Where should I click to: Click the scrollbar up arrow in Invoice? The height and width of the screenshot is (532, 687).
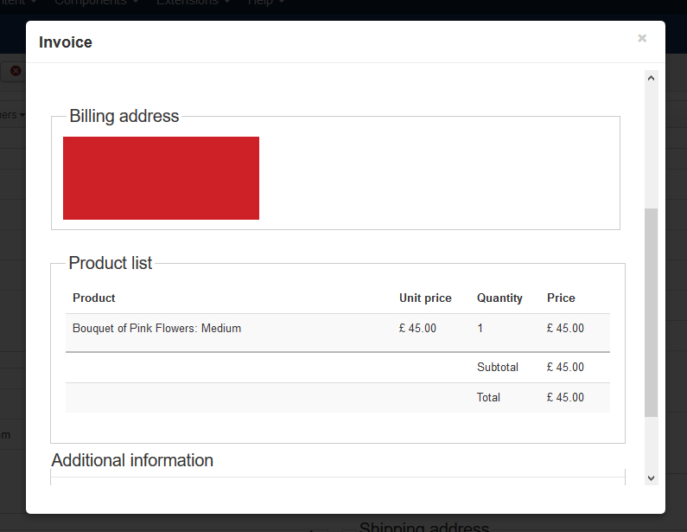point(652,78)
